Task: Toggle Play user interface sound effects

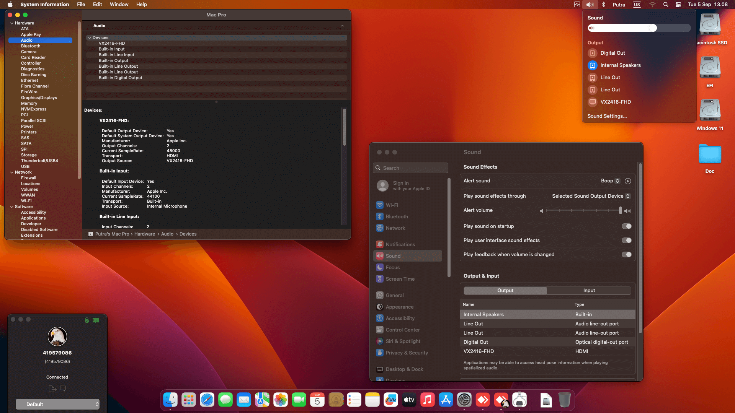Action: click(627, 241)
